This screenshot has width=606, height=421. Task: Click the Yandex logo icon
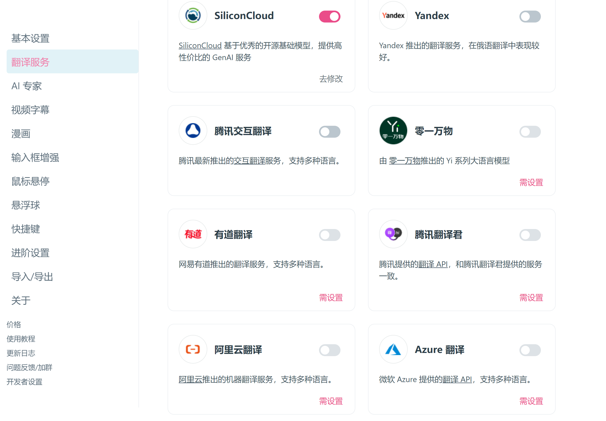(x=393, y=16)
